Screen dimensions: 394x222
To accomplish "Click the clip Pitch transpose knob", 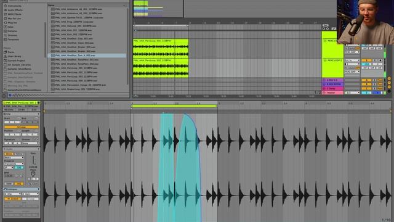I will 33,174.
